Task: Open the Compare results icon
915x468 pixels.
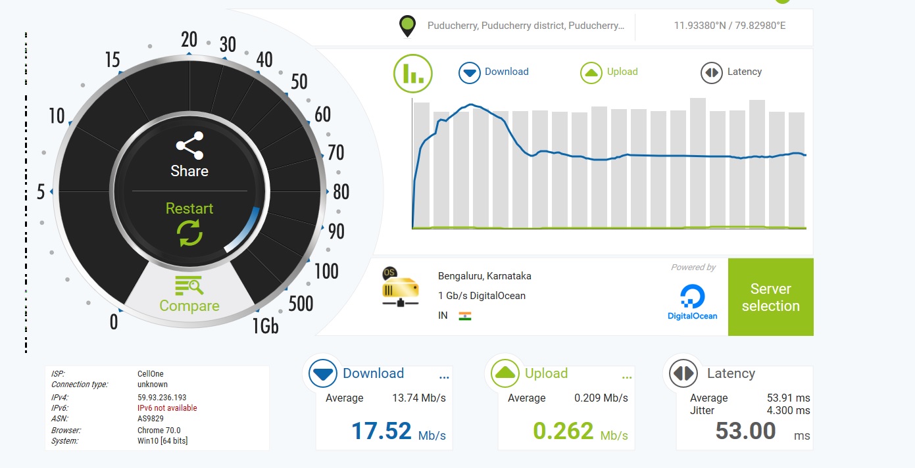Action: point(189,286)
